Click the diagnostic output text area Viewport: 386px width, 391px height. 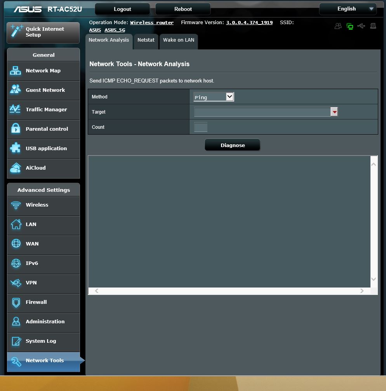(229, 221)
